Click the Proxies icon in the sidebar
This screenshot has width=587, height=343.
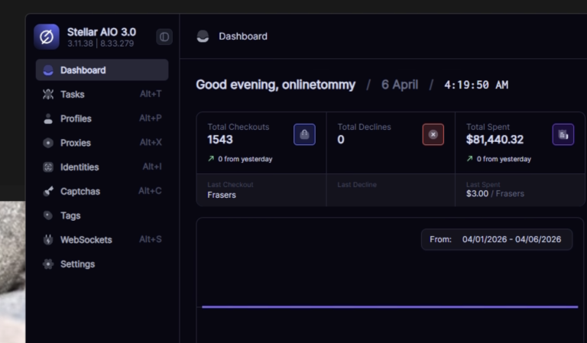pos(48,143)
